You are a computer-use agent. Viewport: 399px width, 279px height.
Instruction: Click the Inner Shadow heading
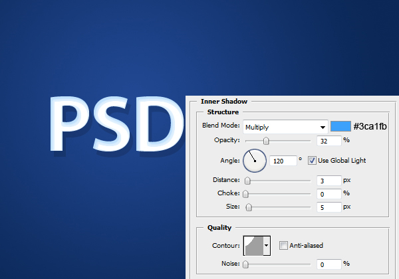pos(224,102)
